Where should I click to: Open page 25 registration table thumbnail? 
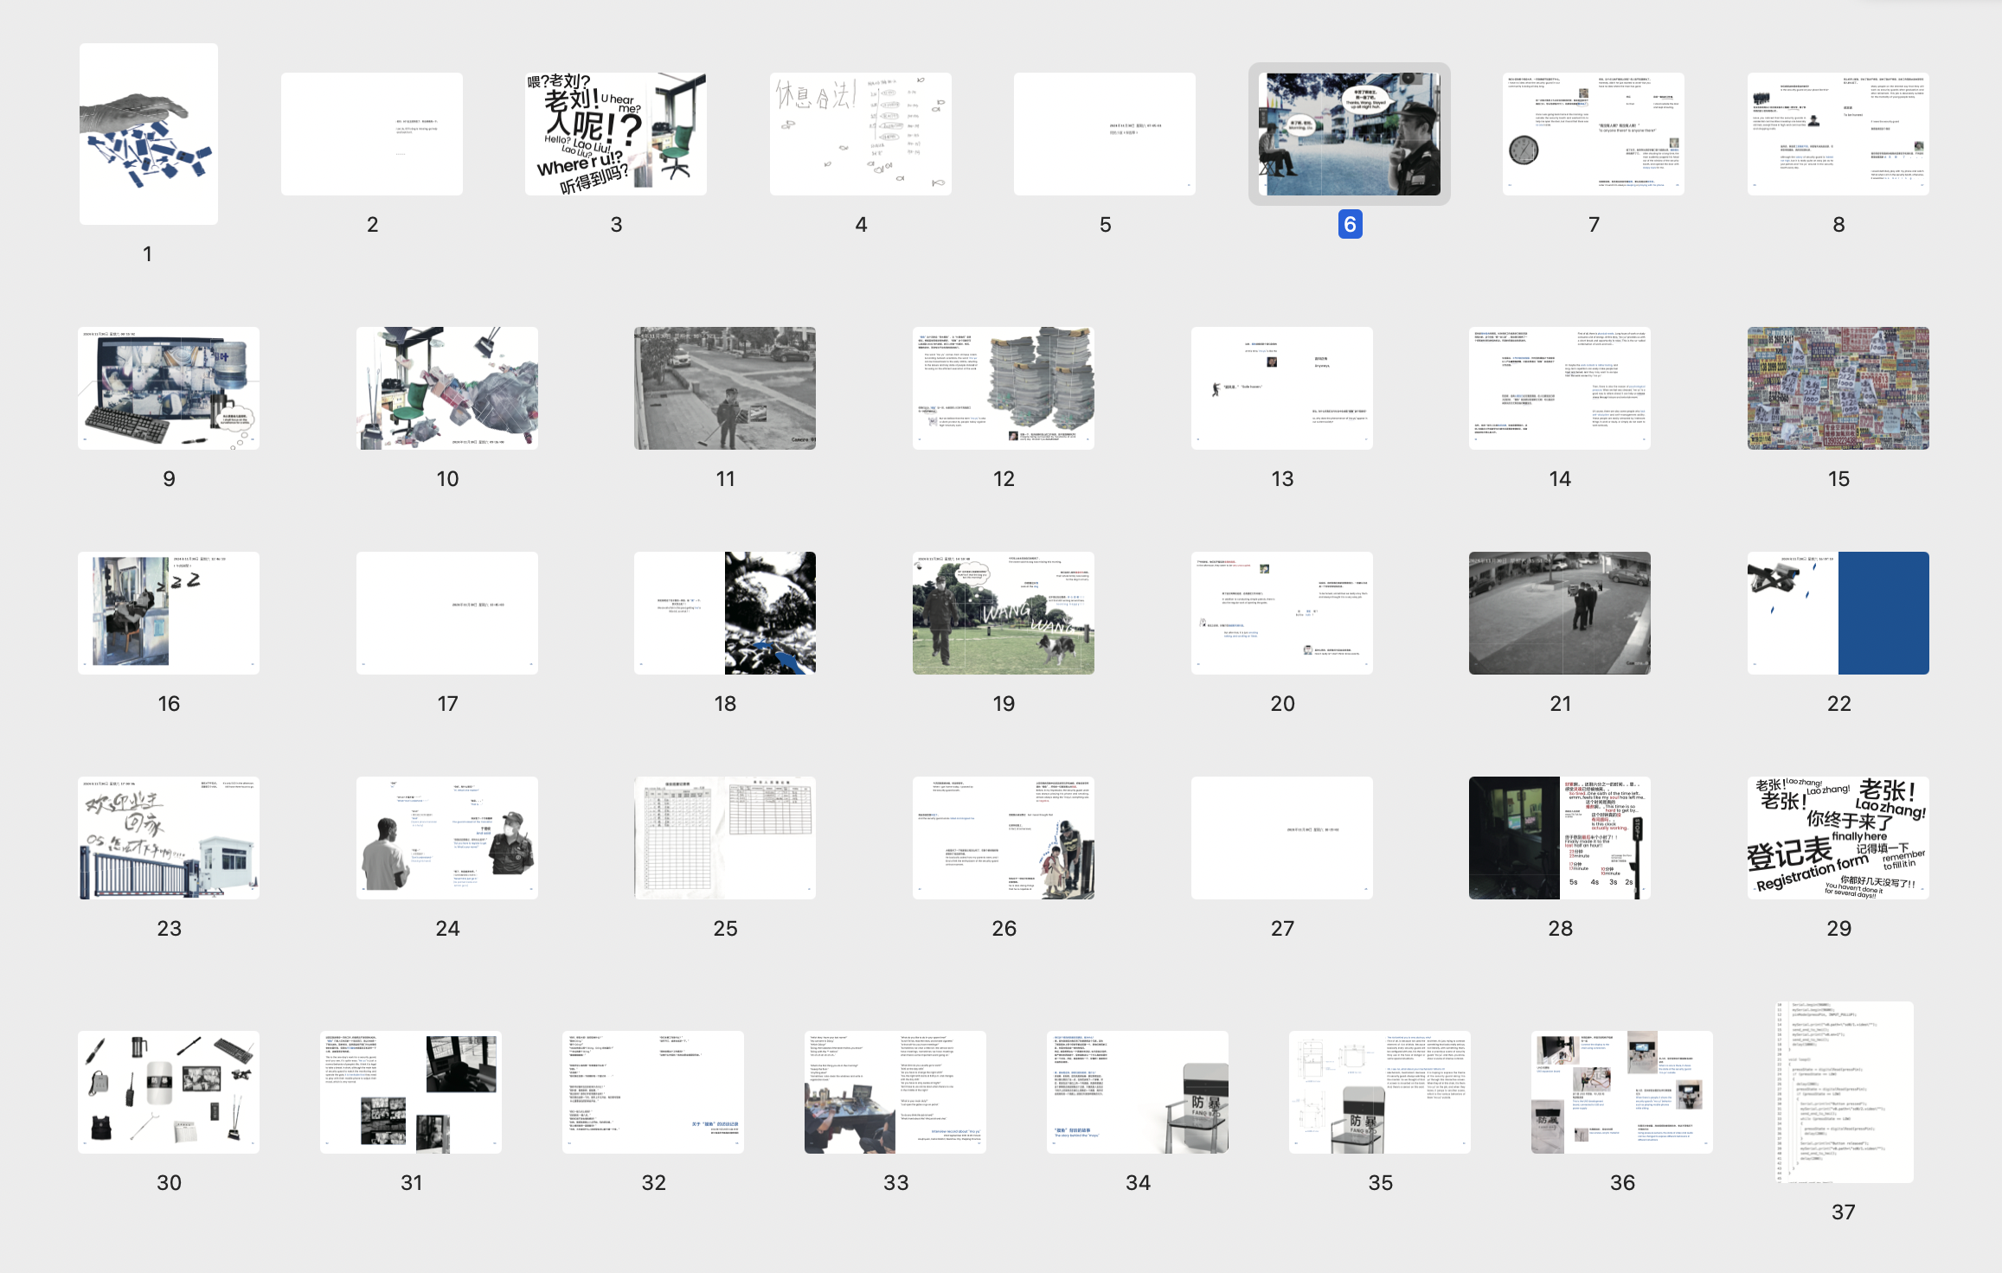coord(725,837)
